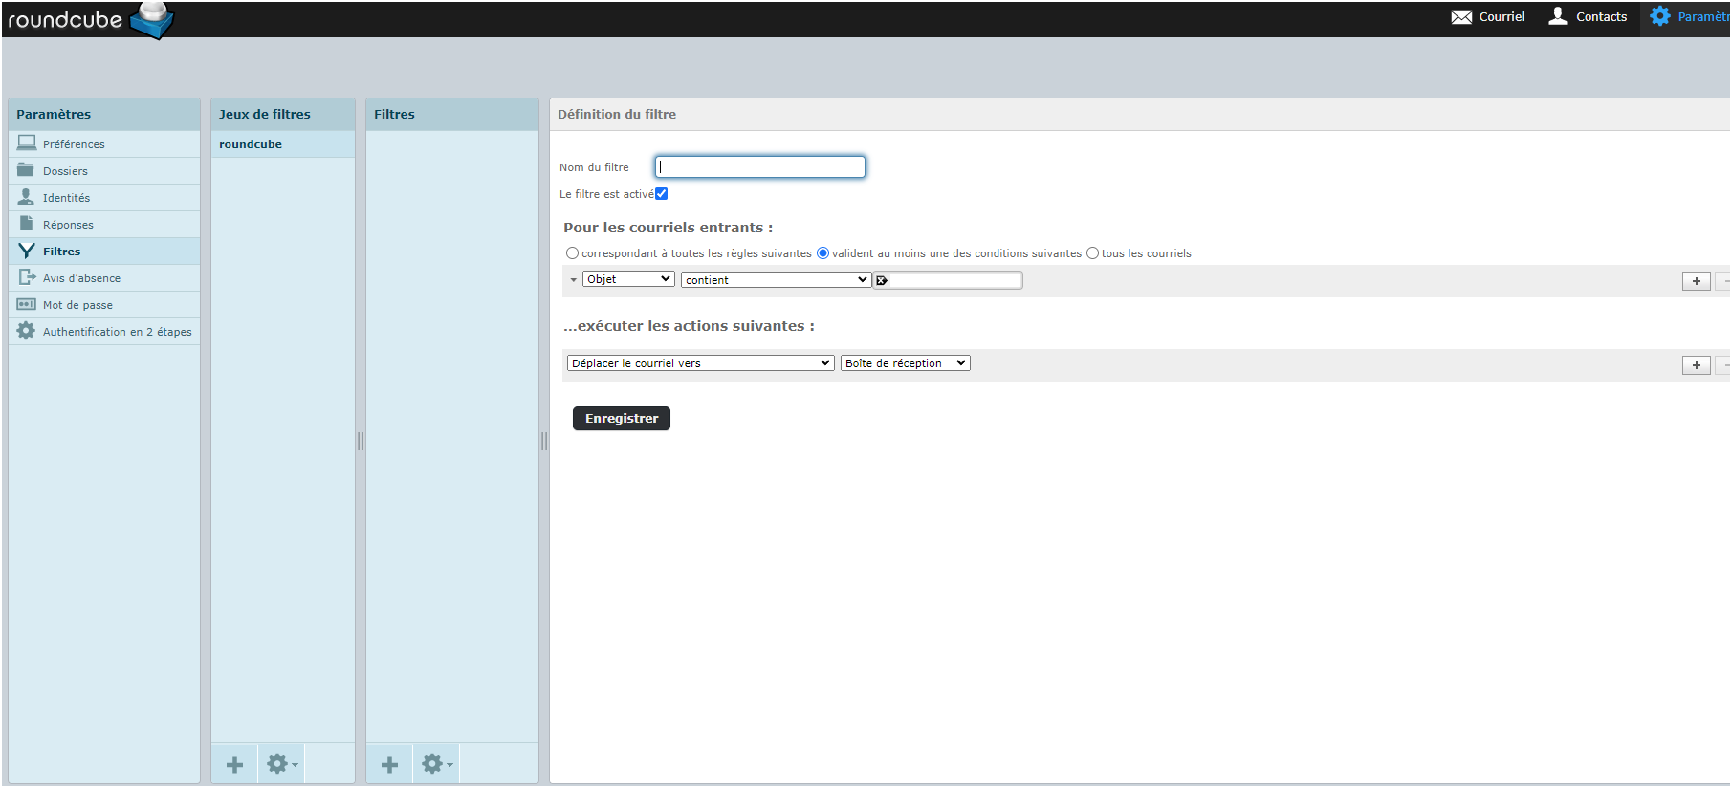
Task: Uncheck 'Le filtre est activé' checkbox
Action: (661, 194)
